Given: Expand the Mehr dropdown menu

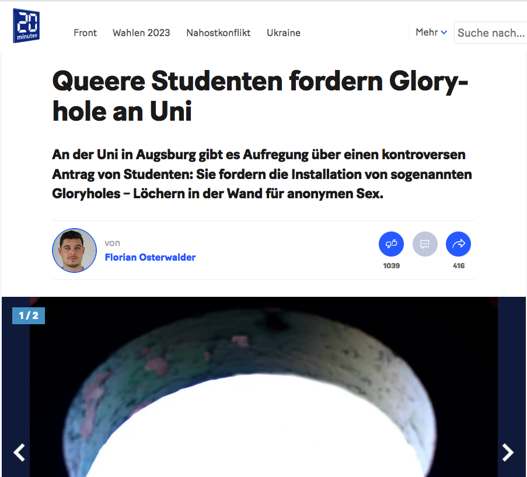Looking at the screenshot, I should 431,32.
